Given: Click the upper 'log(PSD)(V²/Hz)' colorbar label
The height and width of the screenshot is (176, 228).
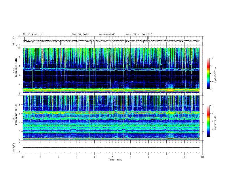Looking at the screenshot, I should tap(216, 75).
